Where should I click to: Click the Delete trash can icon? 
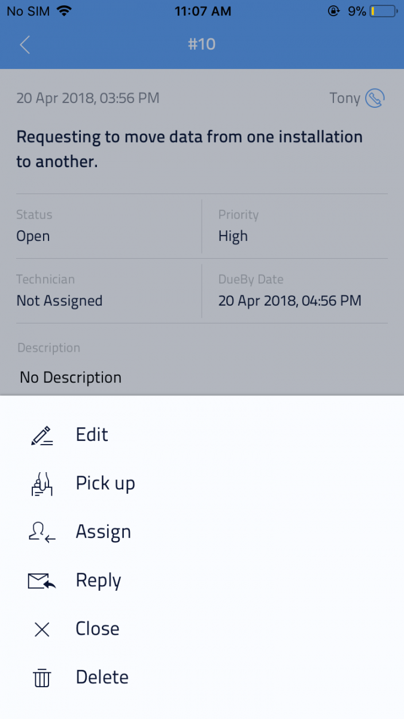coord(42,678)
